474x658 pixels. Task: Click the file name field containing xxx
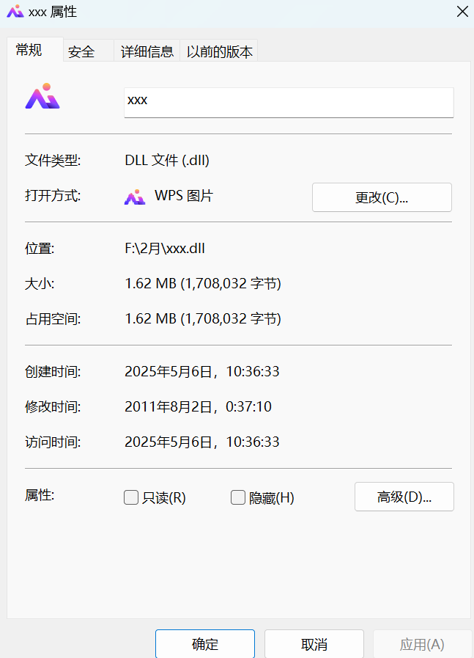click(289, 103)
